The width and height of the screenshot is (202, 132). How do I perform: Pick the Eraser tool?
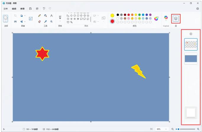pos(39,21)
